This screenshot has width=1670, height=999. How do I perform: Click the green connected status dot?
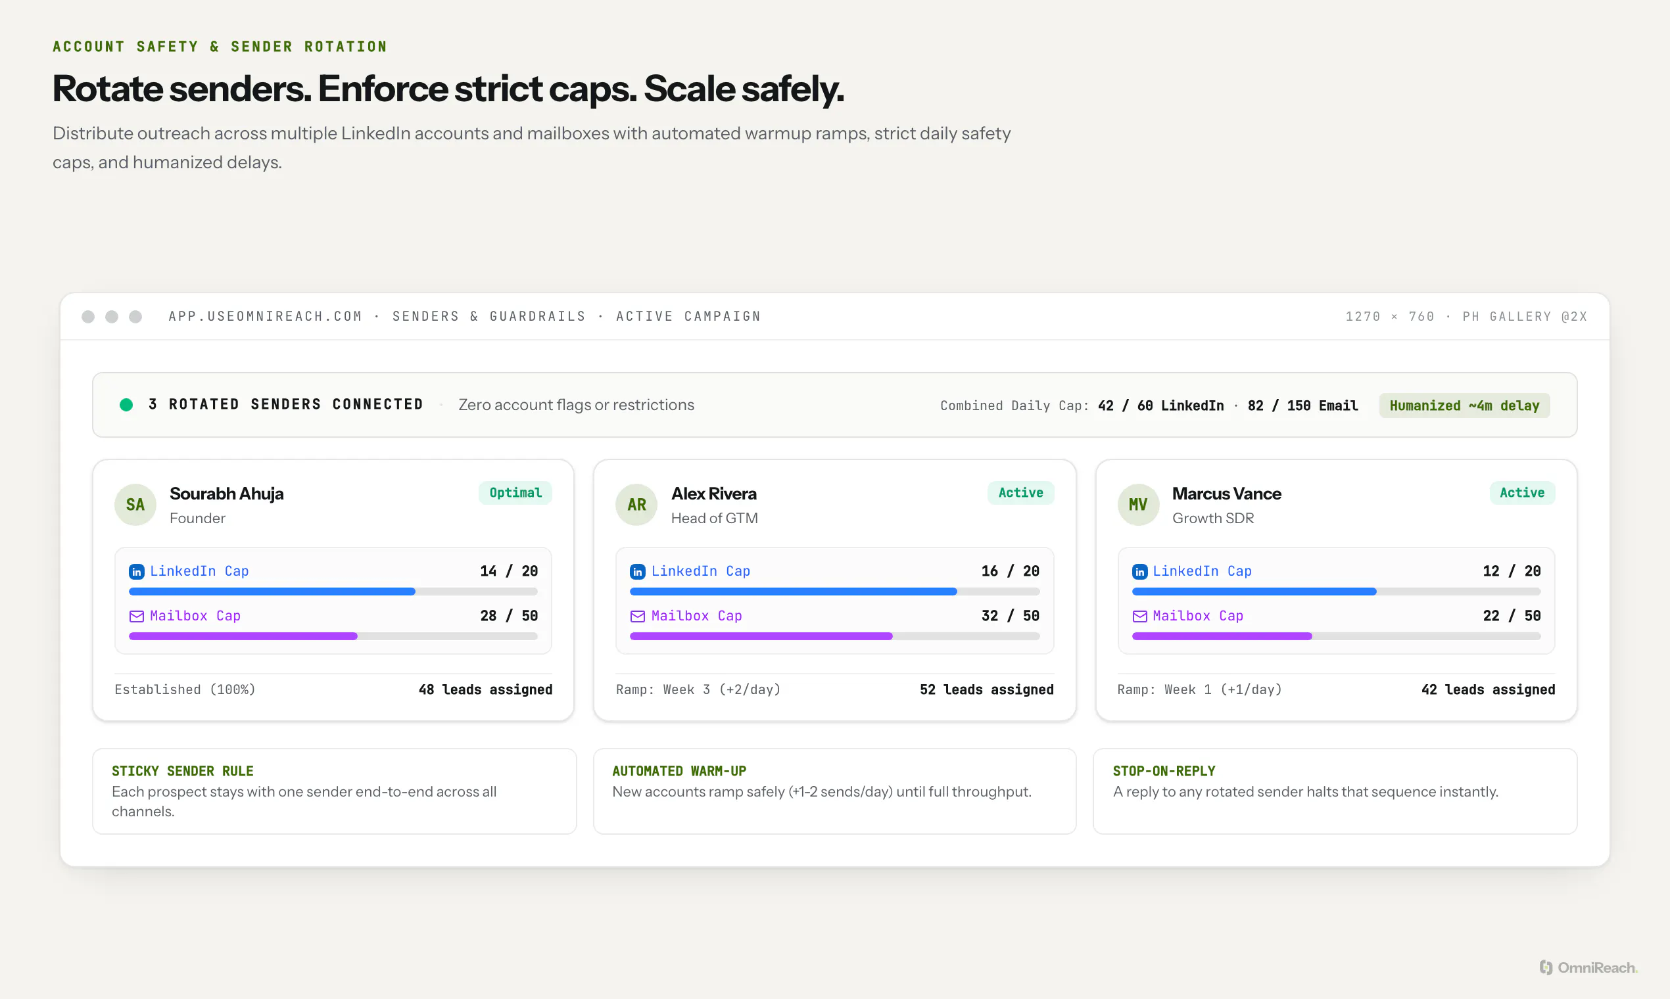[x=126, y=405]
